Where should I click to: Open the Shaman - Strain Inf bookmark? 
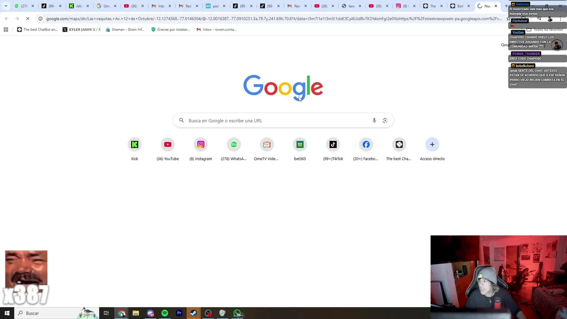pos(125,30)
